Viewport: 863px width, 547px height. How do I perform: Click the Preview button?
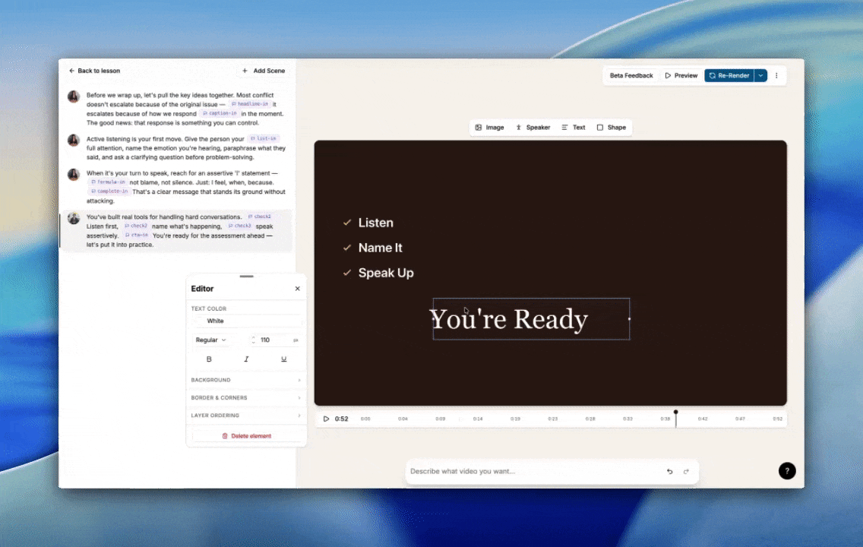point(681,75)
